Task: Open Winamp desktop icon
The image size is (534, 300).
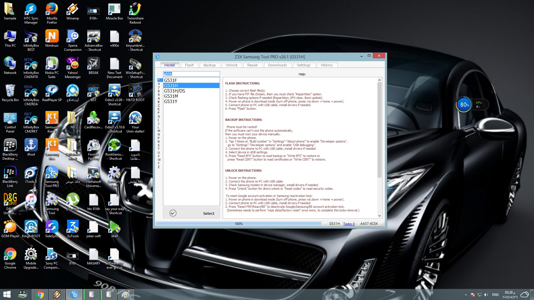Action: pos(73,12)
